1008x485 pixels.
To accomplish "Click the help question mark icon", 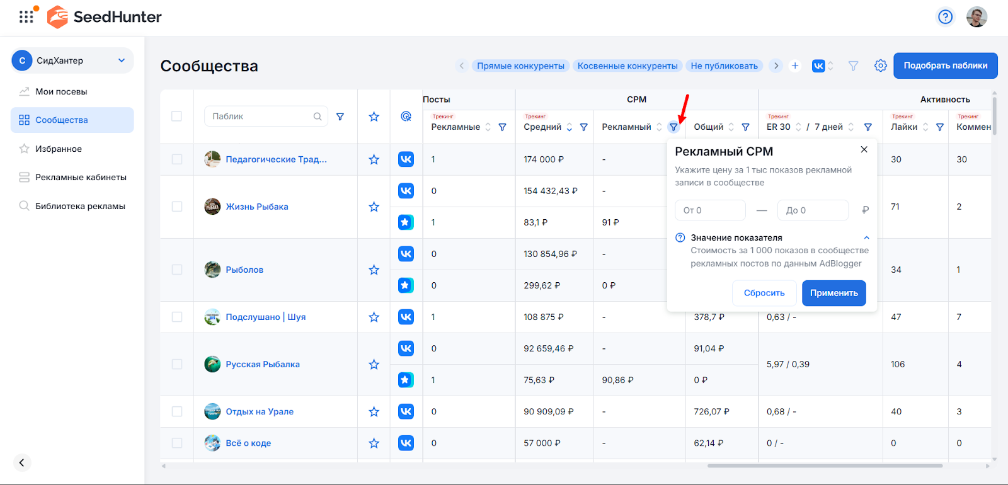I will (x=945, y=17).
